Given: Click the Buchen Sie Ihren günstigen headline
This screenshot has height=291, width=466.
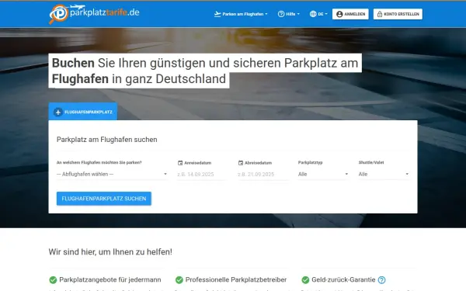Looking at the screenshot, I should click(x=205, y=71).
